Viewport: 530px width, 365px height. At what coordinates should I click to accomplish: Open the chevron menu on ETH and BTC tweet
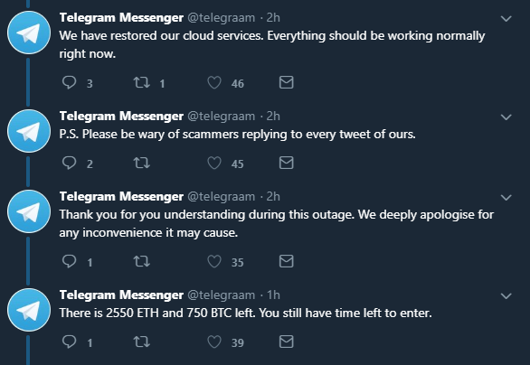click(x=506, y=296)
